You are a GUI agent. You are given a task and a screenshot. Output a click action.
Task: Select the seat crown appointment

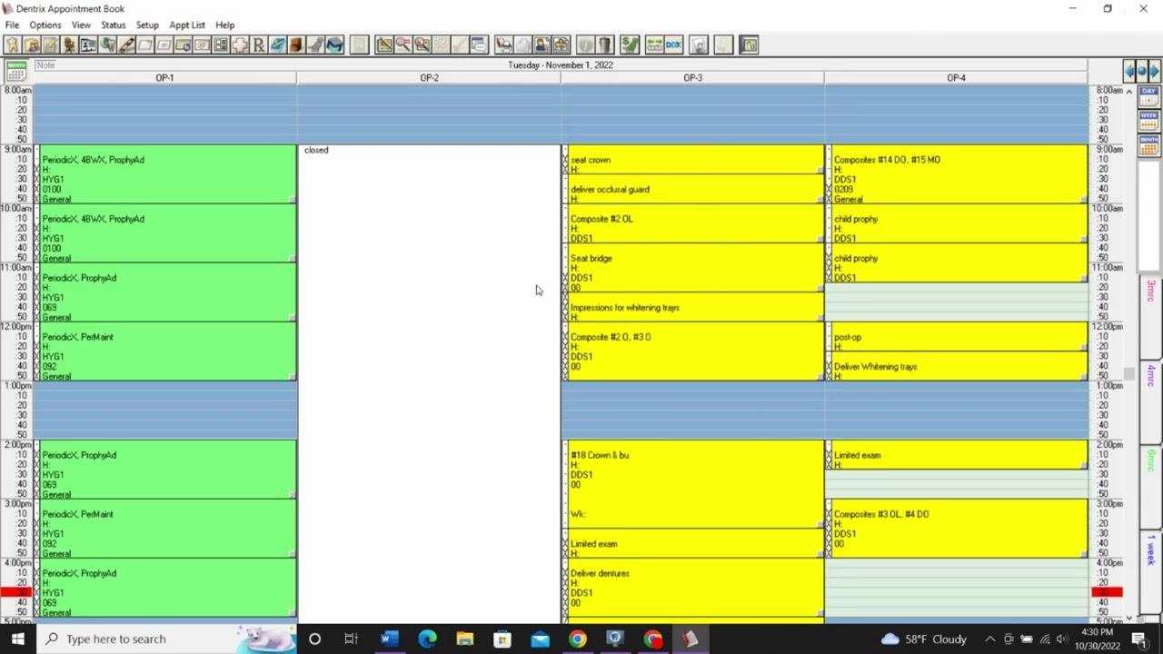click(x=692, y=160)
